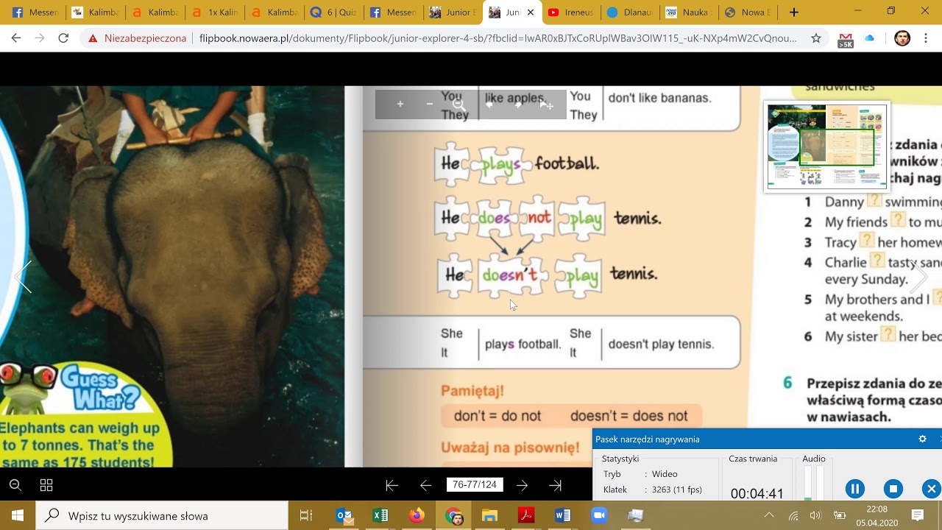Flip to the next page with right chevron
942x530 pixels.
pos(918,277)
